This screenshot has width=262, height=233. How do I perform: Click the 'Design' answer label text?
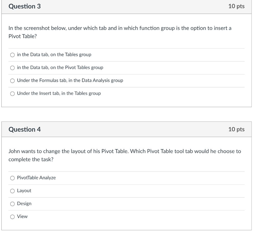[x=24, y=204]
